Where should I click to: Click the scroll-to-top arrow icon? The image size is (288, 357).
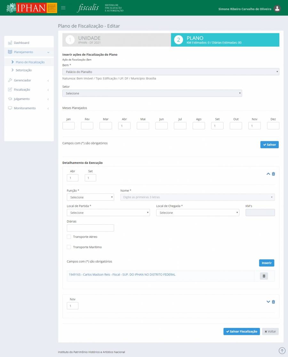(282, 351)
